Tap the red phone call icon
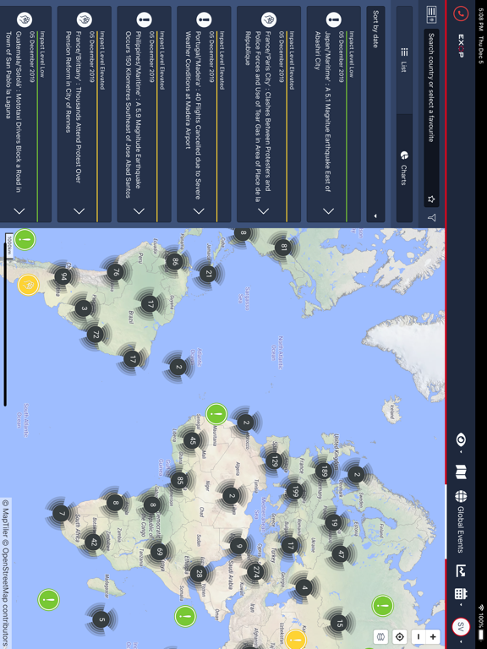Image resolution: width=487 pixels, height=649 pixels. (460, 14)
